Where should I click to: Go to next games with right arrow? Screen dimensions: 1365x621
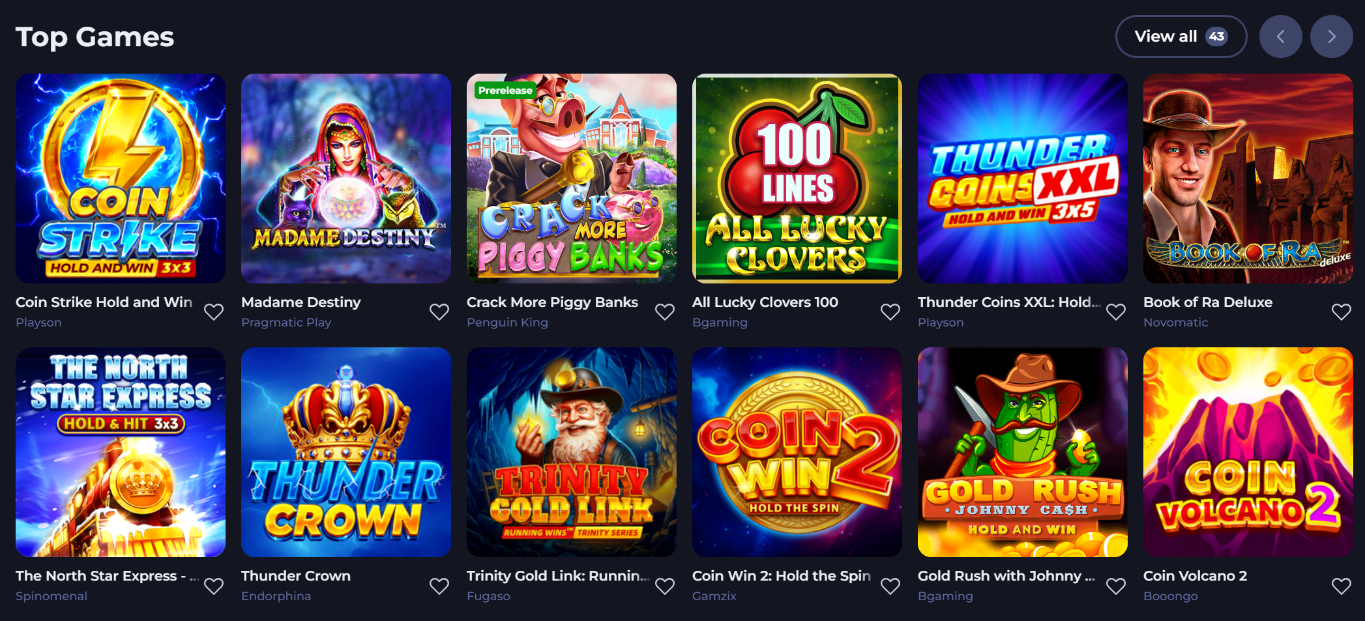(x=1332, y=36)
